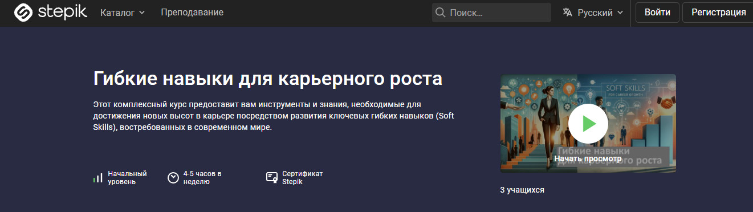Viewport: 753px width, 212px height.
Task: Click the Stepik certificate icon
Action: pyautogui.click(x=272, y=177)
